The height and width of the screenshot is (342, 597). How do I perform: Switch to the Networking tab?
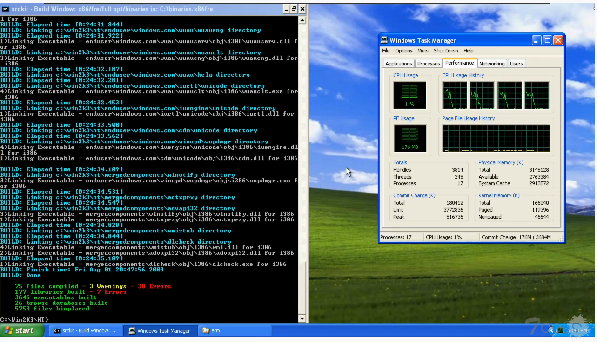[x=491, y=64]
